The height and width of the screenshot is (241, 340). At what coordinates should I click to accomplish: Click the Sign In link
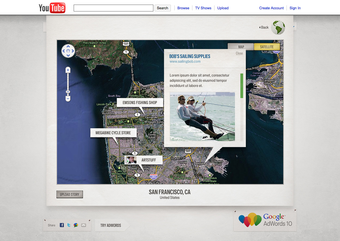295,8
